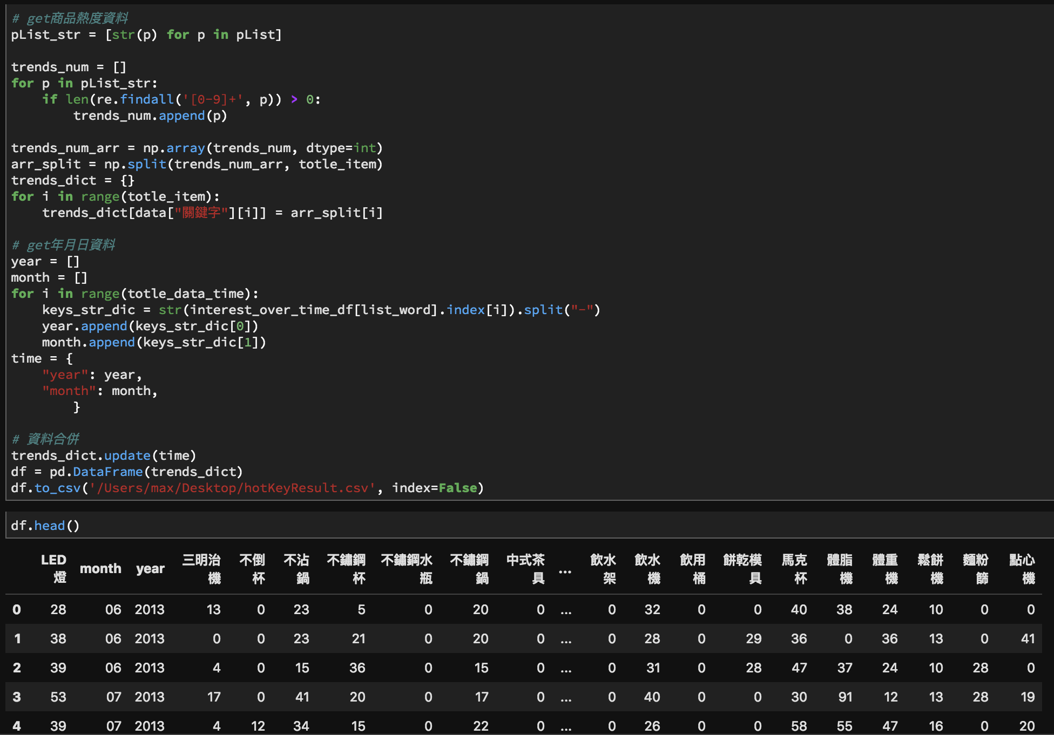Click the '飲水架' column header
Image resolution: width=1054 pixels, height=735 pixels.
click(603, 569)
